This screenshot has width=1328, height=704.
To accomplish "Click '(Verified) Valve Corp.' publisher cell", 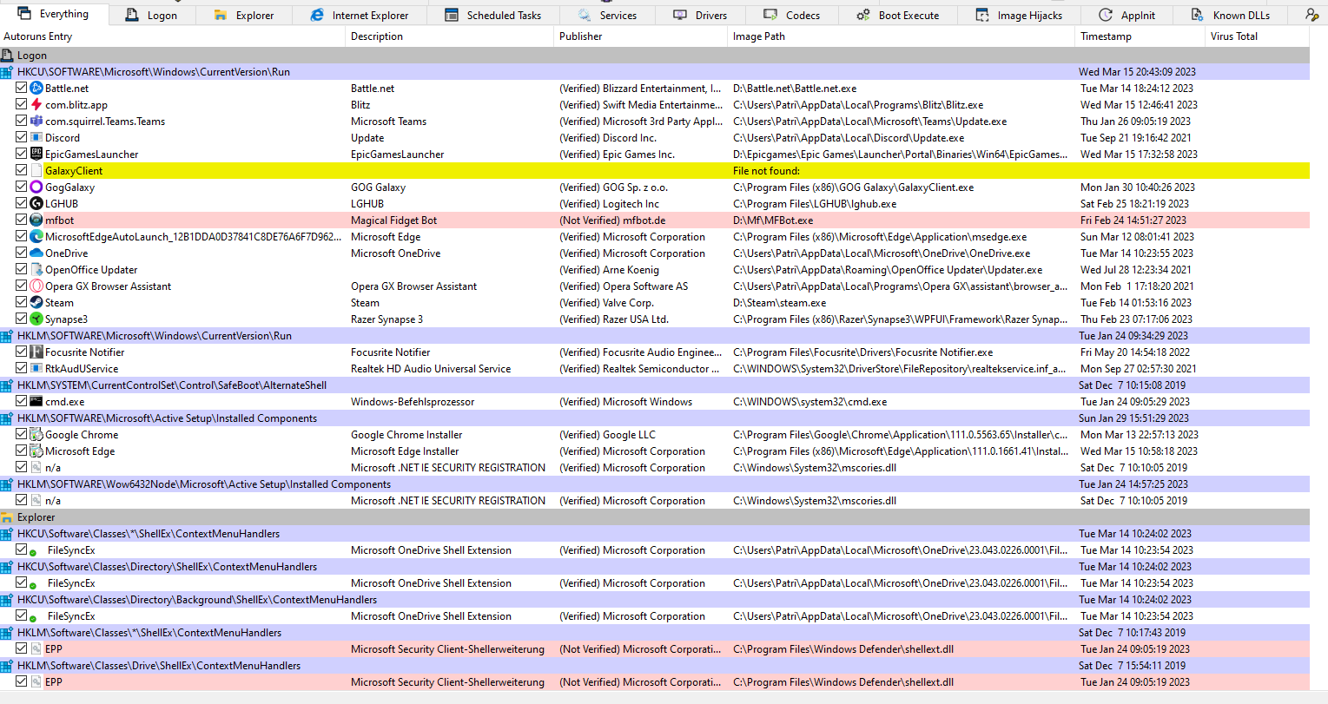I will pyautogui.click(x=606, y=303).
